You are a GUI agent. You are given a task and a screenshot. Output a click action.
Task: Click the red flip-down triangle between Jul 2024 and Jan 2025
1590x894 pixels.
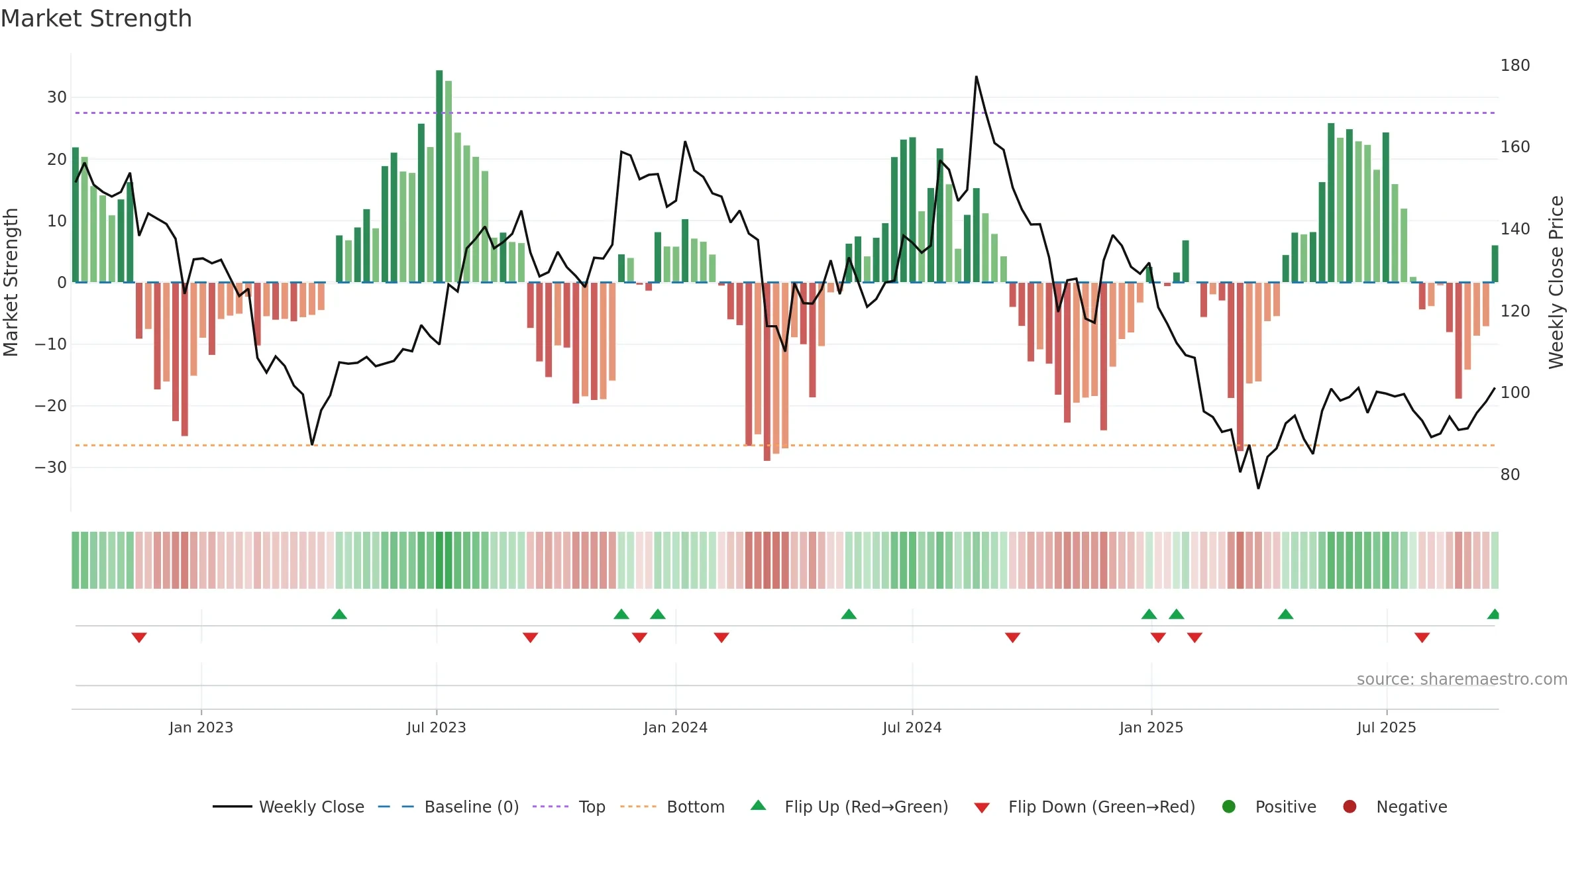pyautogui.click(x=1013, y=638)
